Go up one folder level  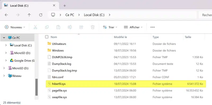(x=29, y=15)
